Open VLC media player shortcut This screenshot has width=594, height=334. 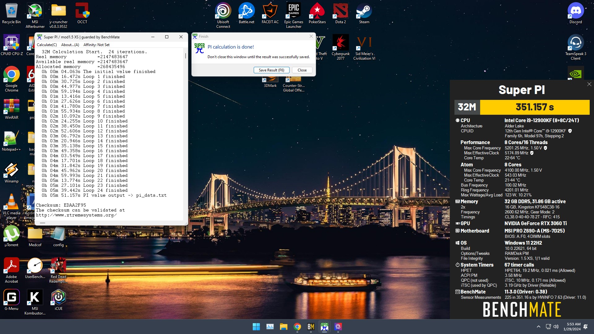coord(11,207)
